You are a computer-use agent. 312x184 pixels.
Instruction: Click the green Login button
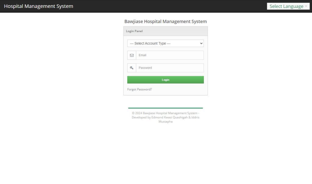165,80
